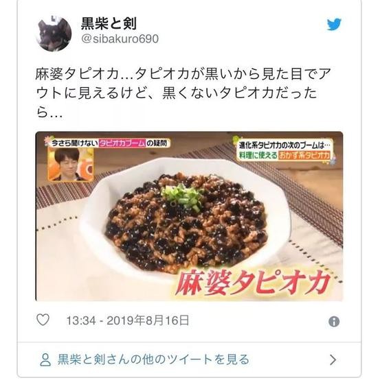The height and width of the screenshot is (391, 378).
Task: Expand more tweets via right chevron arrow
Action: pos(333,360)
